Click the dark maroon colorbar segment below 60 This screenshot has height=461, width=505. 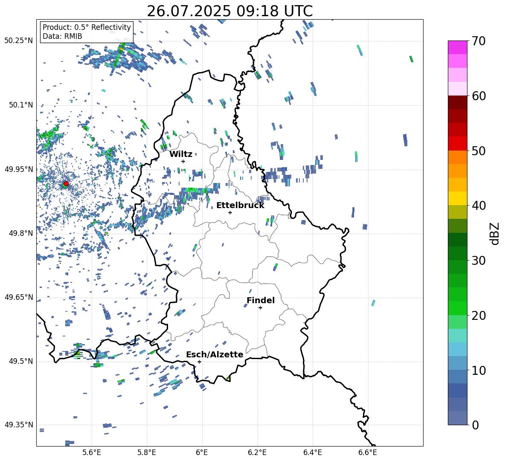pos(457,102)
